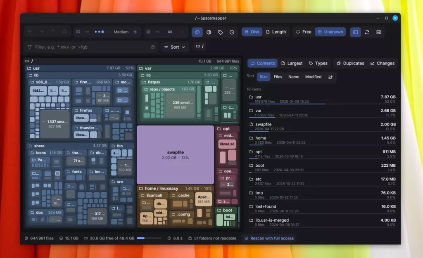This screenshot has height=258, width=423.
Task: Select the lost+found row in list
Action: [x=322, y=208]
